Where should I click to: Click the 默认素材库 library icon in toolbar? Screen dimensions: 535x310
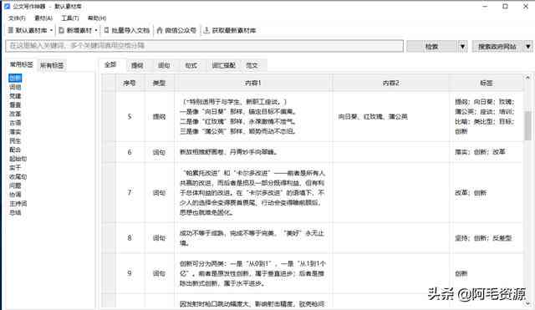pyautogui.click(x=11, y=30)
